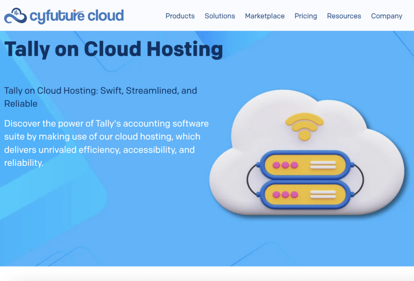Open the Pricing page

tap(306, 16)
